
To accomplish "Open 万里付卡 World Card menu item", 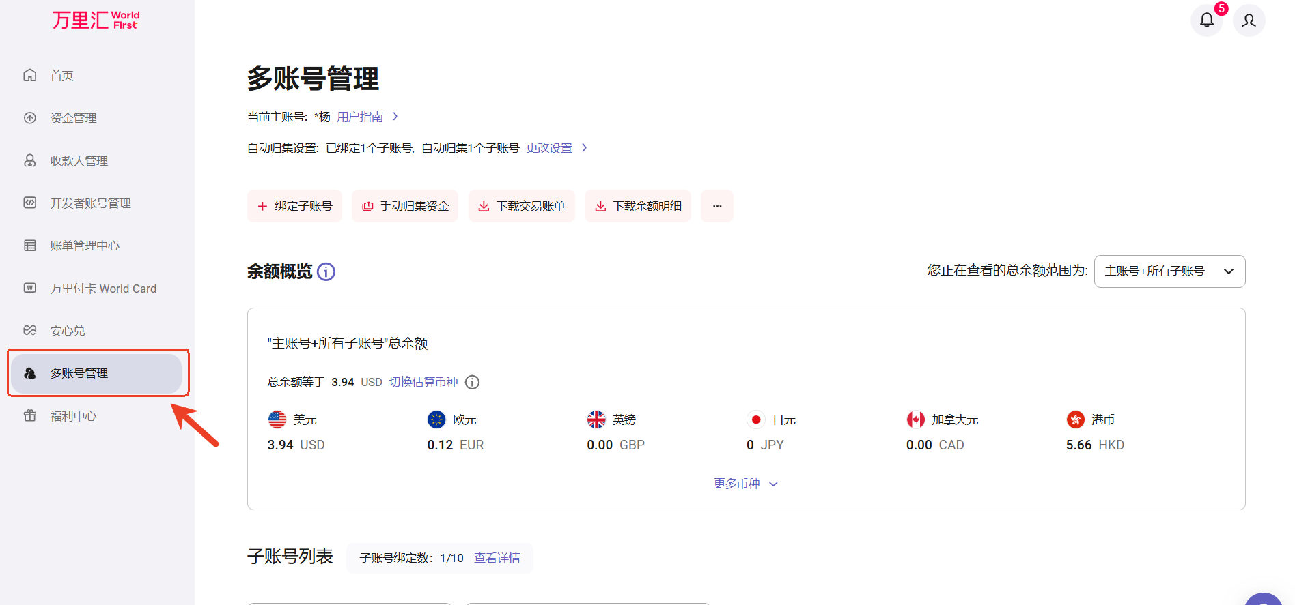I will coord(102,289).
